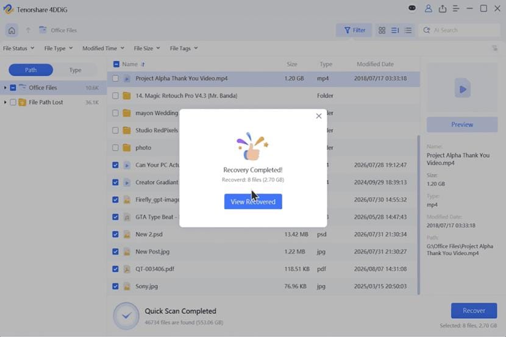
Task: Click the Recover button
Action: [x=474, y=311]
